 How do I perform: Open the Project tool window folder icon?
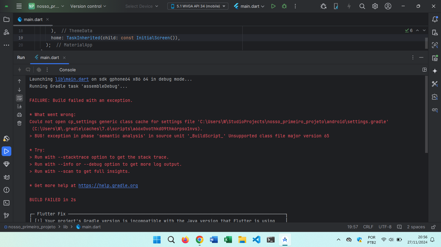[6, 19]
